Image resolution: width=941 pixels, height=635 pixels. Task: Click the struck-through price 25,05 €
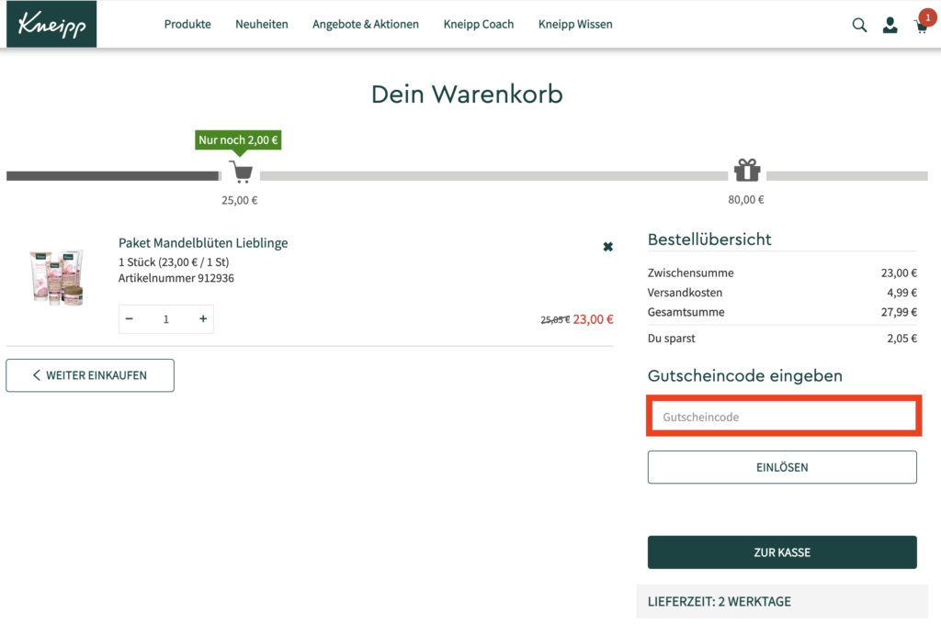(x=555, y=320)
